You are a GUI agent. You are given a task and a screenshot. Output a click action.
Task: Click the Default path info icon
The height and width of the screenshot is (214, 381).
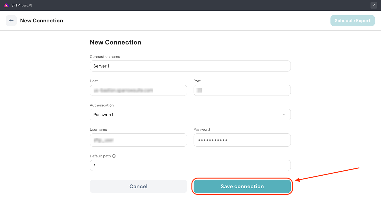[114, 156]
